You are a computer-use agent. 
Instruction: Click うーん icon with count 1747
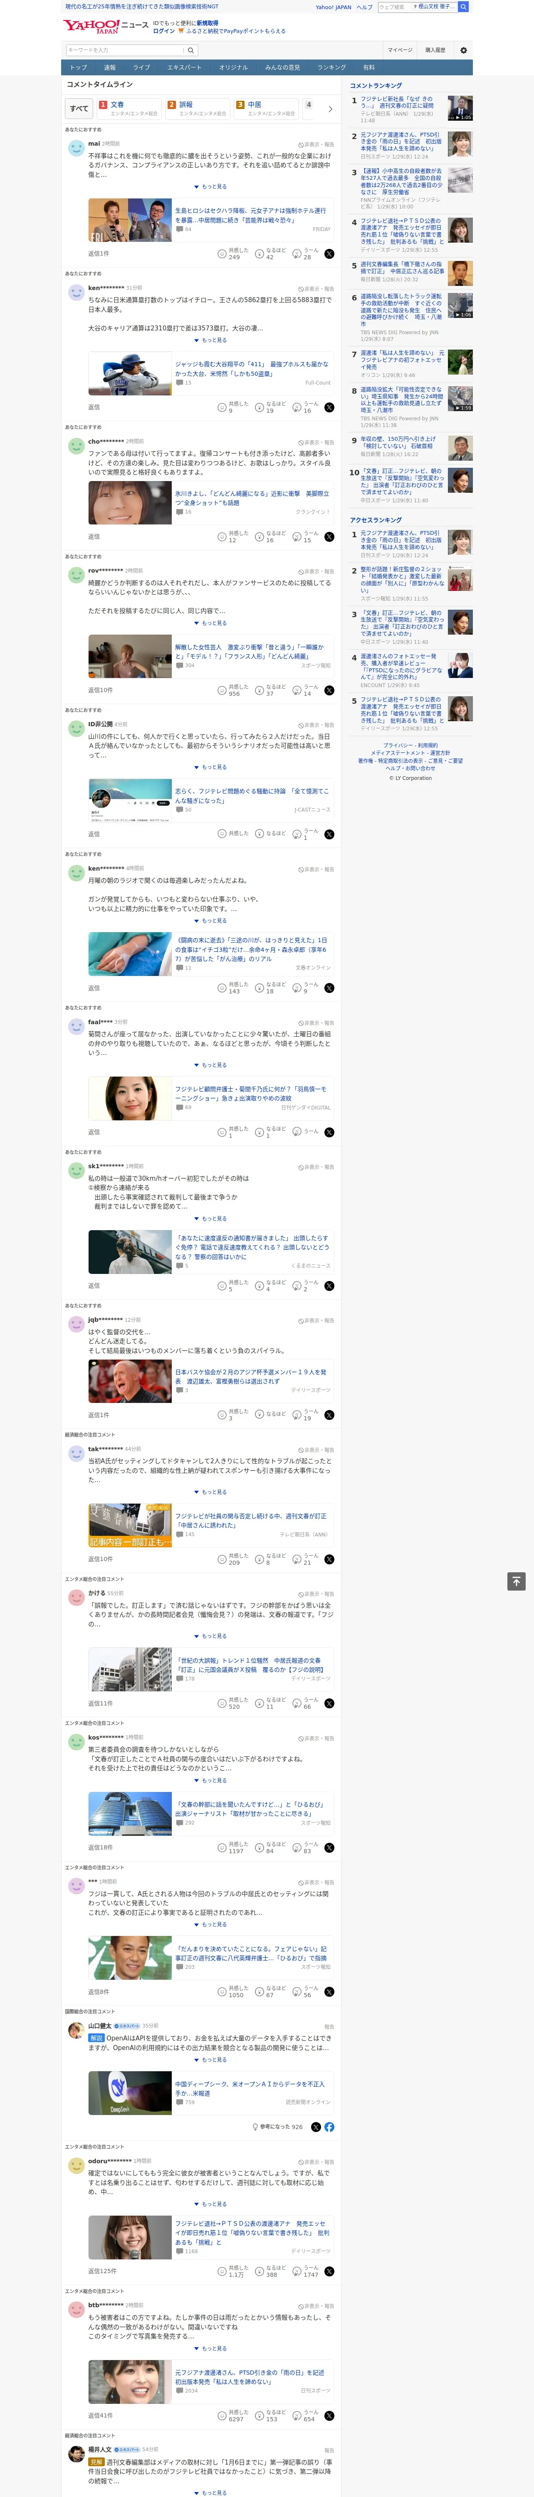[297, 2271]
